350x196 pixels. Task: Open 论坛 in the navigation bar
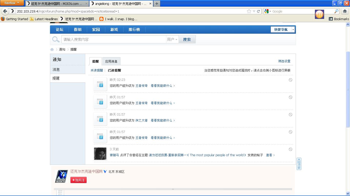[59, 30]
